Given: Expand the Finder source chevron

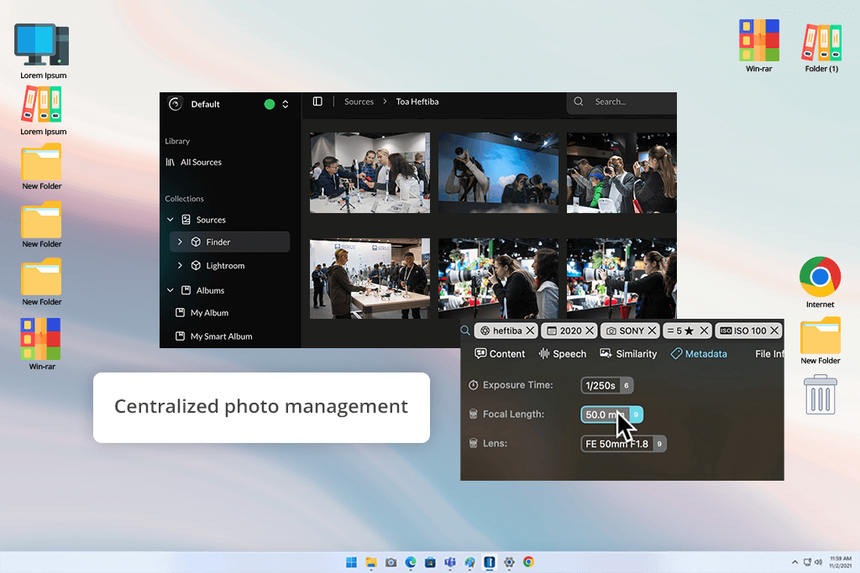Looking at the screenshot, I should tap(180, 242).
